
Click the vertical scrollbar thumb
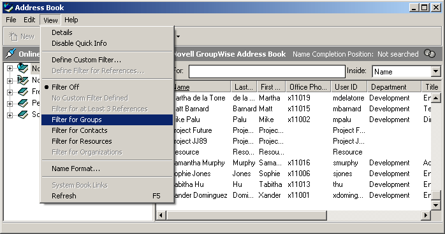pos(435,195)
